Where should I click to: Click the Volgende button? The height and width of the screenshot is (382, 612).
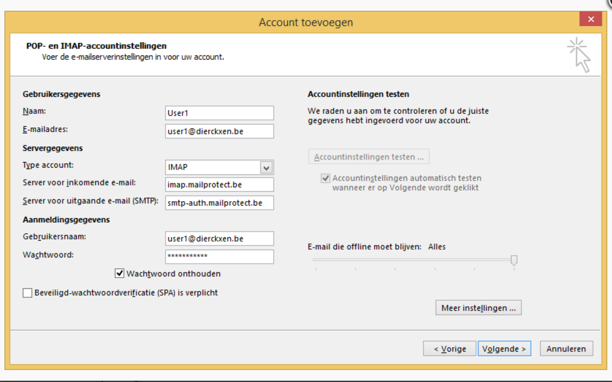pos(504,348)
